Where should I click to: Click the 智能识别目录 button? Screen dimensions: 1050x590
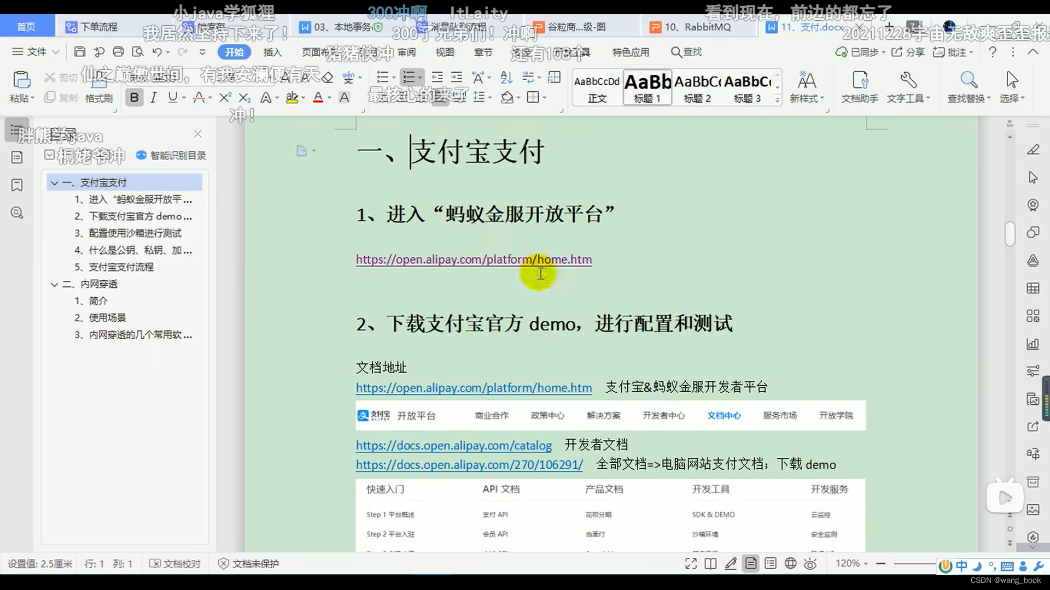[171, 156]
